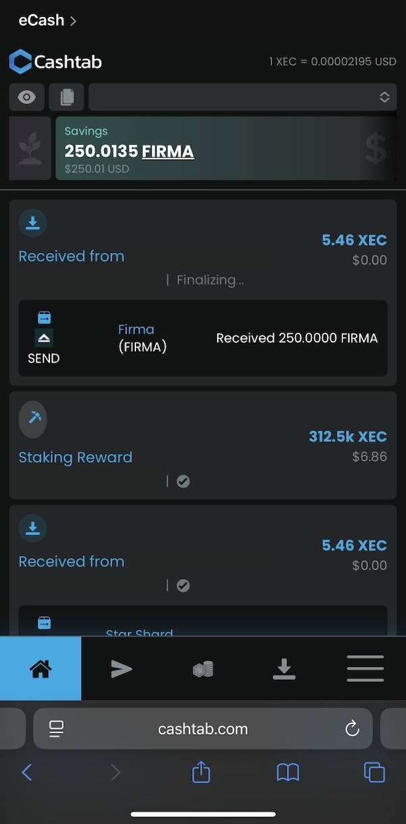This screenshot has width=406, height=824.
Task: Open the tokens coins tab
Action: (x=203, y=669)
